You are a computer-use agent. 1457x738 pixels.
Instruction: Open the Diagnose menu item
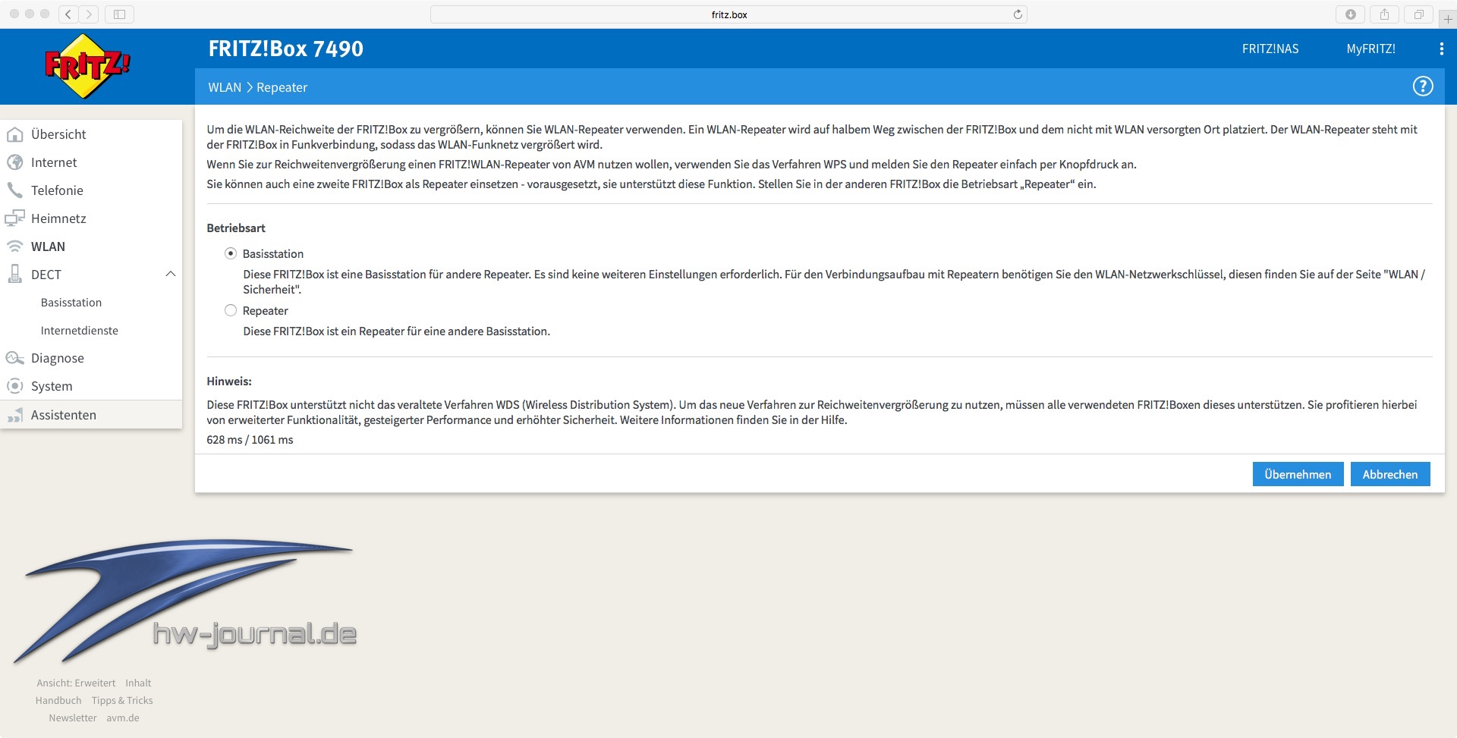(58, 358)
